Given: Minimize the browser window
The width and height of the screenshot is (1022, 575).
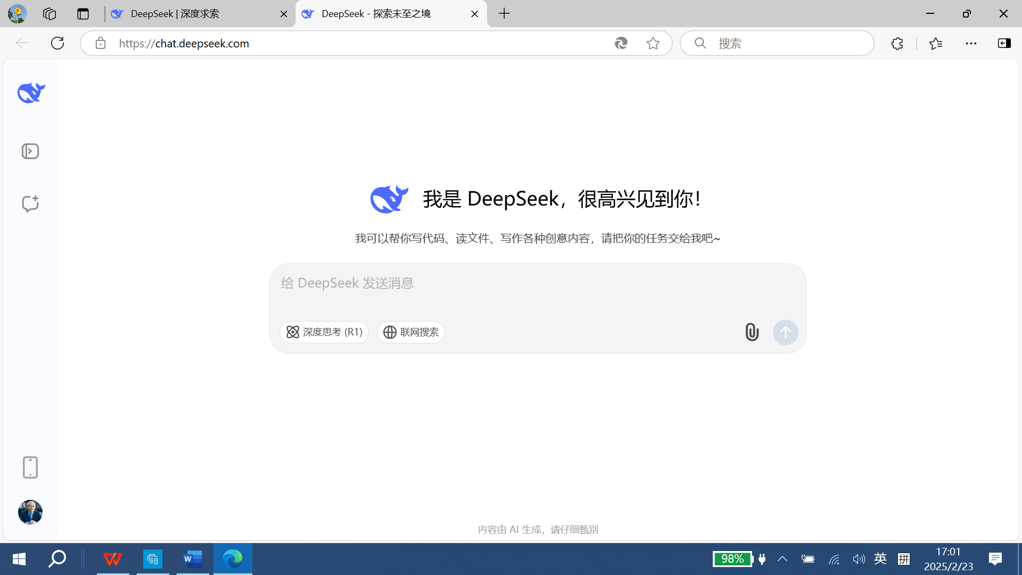Looking at the screenshot, I should pyautogui.click(x=930, y=14).
